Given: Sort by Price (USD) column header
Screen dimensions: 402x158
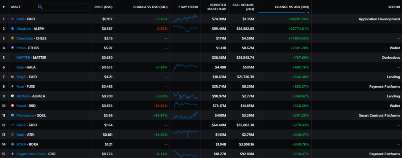Looking at the screenshot, I should (104, 7).
